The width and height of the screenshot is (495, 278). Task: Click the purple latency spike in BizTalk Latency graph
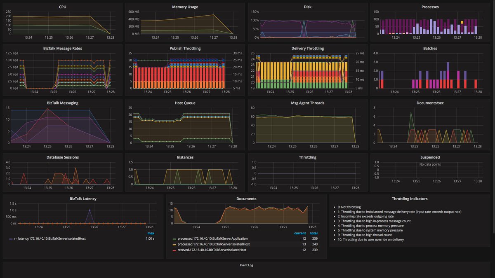click(x=90, y=210)
